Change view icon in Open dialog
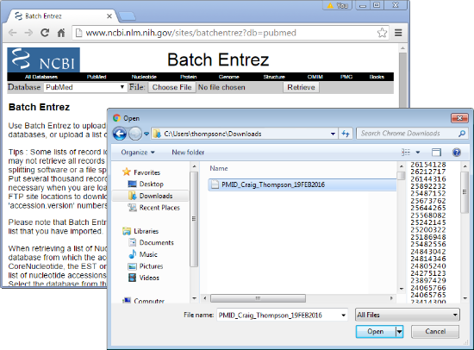The height and width of the screenshot is (350, 474). coord(406,153)
